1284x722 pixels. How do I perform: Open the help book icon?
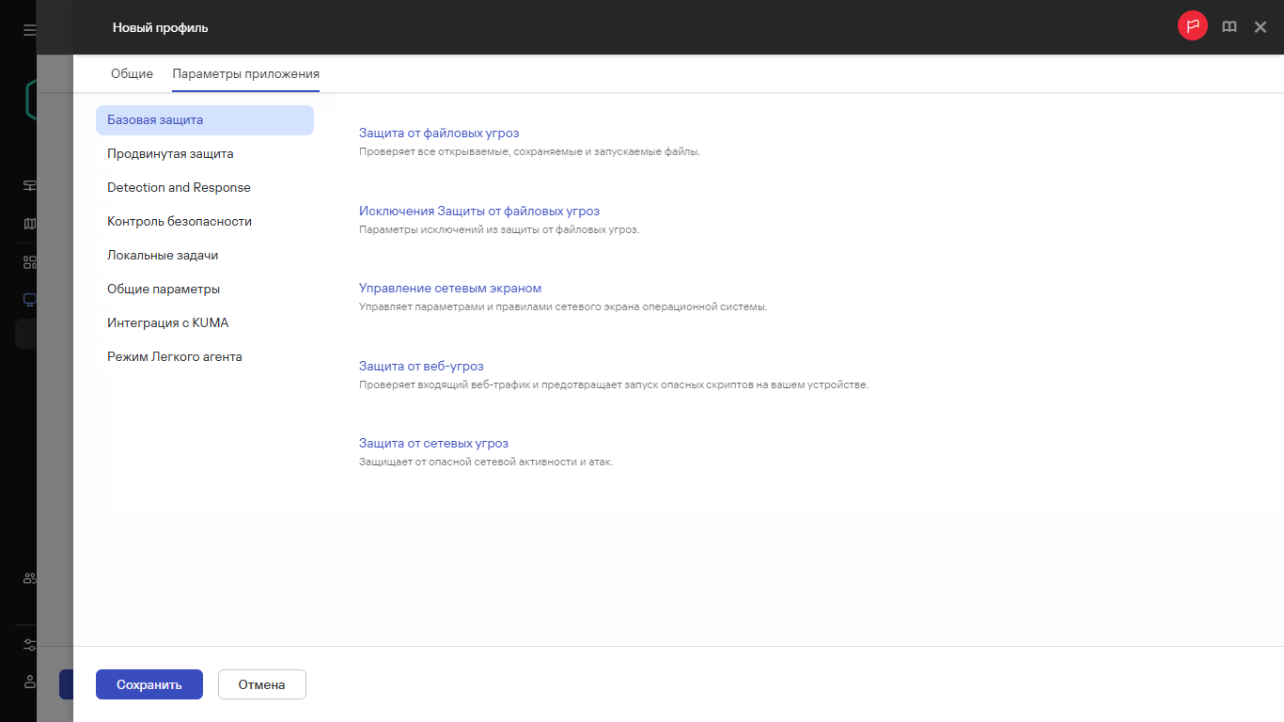point(1229,27)
